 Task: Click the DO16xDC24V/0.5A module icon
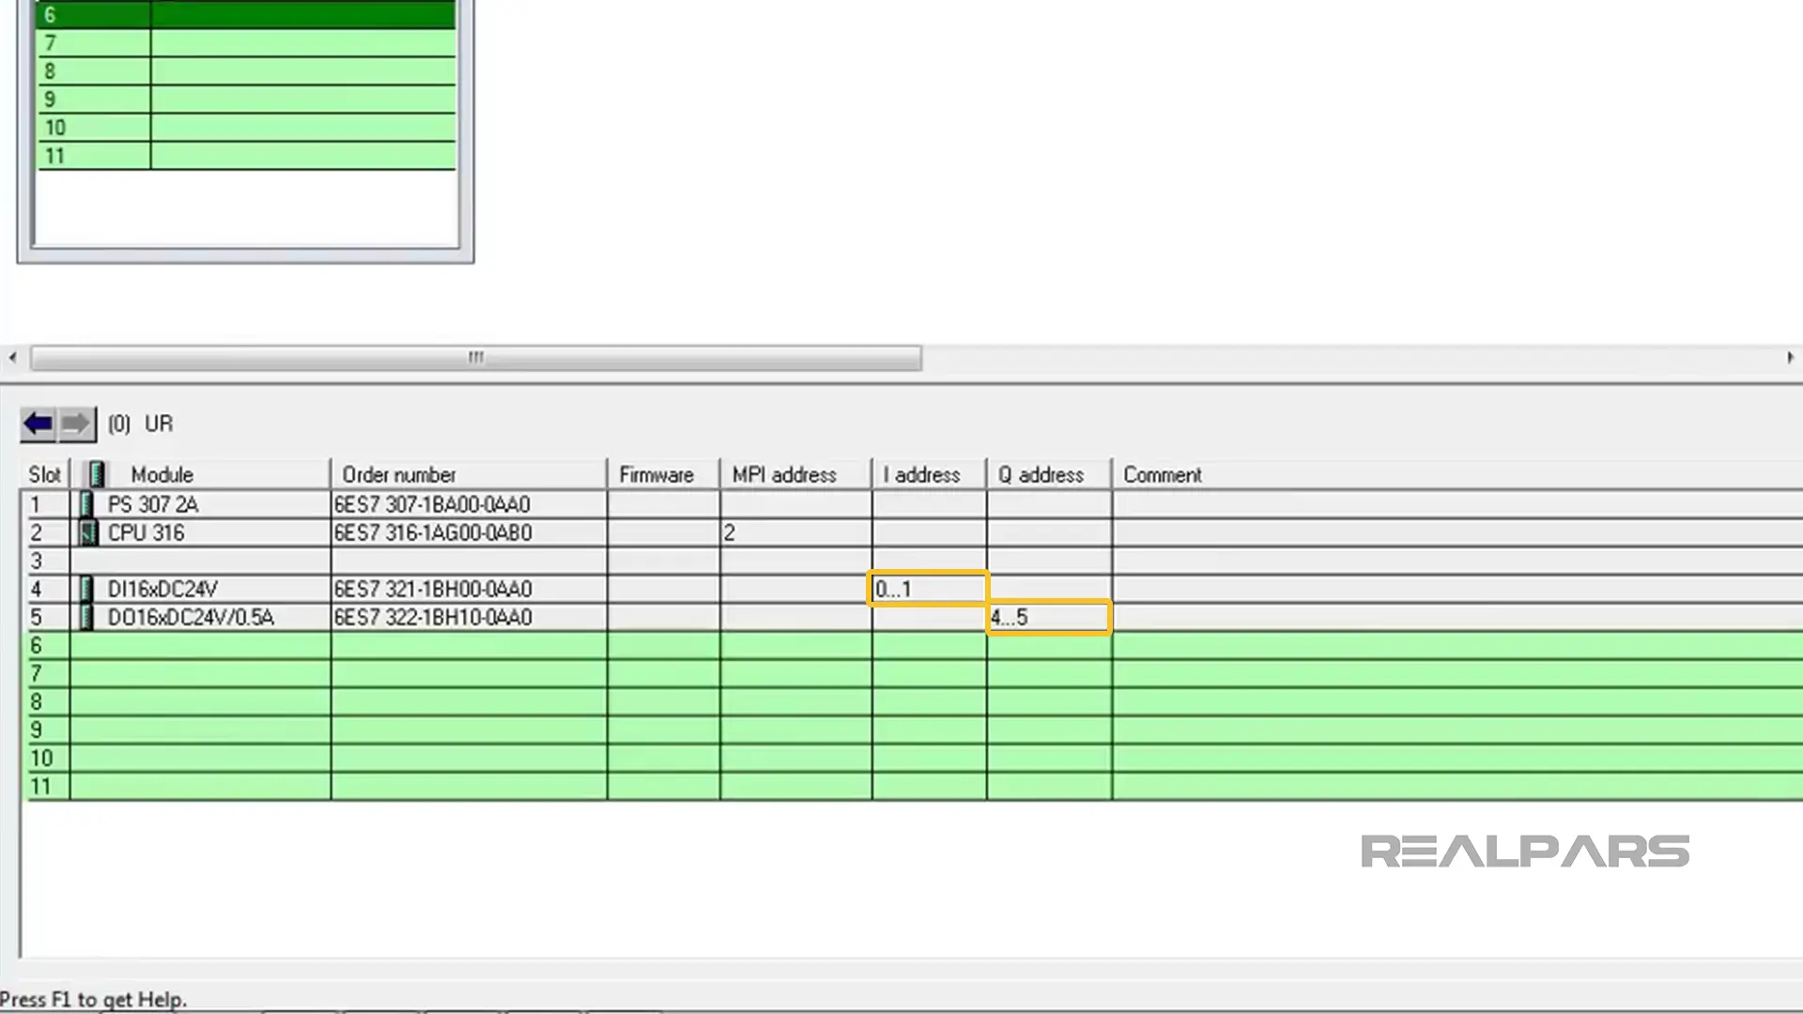(x=86, y=618)
